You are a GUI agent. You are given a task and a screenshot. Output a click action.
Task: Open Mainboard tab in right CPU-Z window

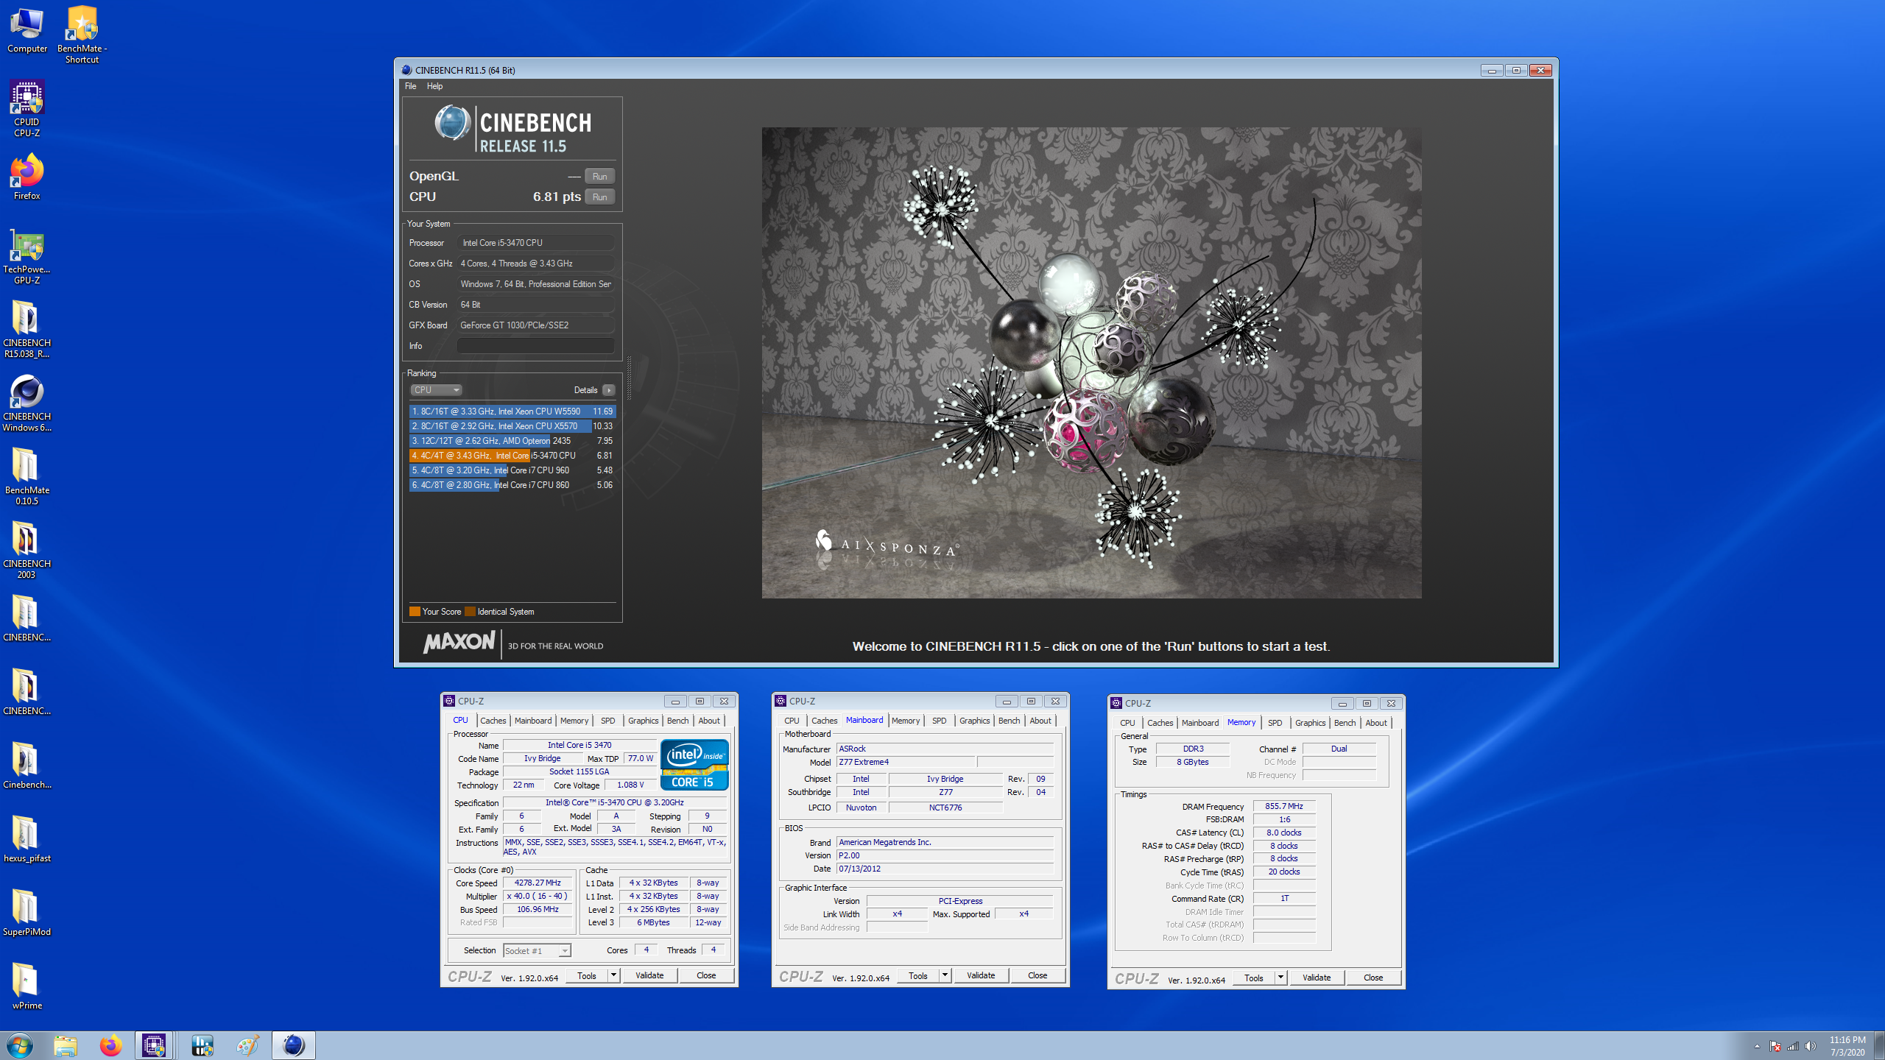pyautogui.click(x=1200, y=723)
